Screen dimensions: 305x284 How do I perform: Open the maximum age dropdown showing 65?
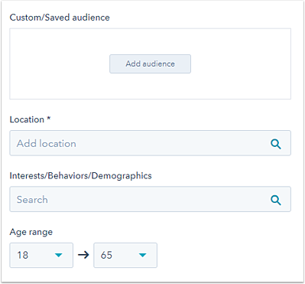click(125, 255)
